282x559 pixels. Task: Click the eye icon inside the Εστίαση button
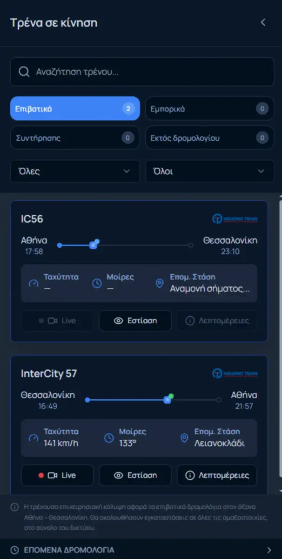[118, 320]
